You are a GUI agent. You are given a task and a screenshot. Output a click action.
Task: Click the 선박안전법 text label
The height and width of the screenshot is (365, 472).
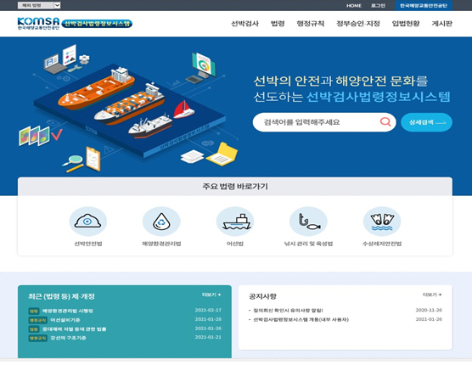[x=88, y=244]
